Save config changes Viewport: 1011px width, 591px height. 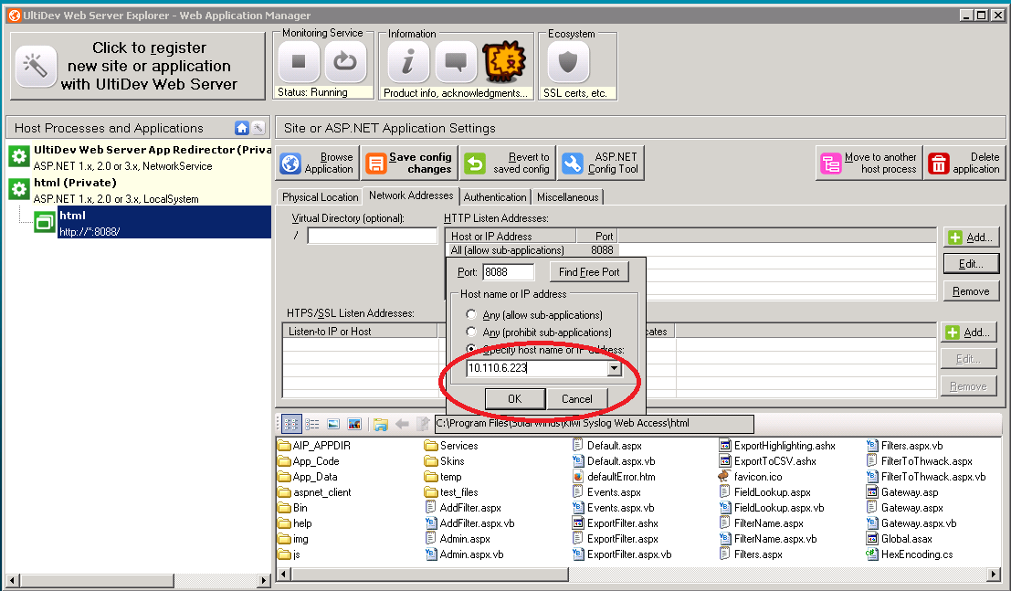pos(409,163)
